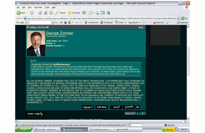Screen dimensions: 205x133
Task: Open the Help menu
Action: [x=54, y=7]
